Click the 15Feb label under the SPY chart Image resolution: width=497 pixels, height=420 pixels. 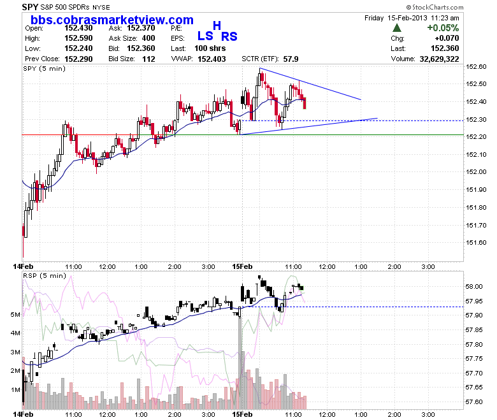point(242,266)
